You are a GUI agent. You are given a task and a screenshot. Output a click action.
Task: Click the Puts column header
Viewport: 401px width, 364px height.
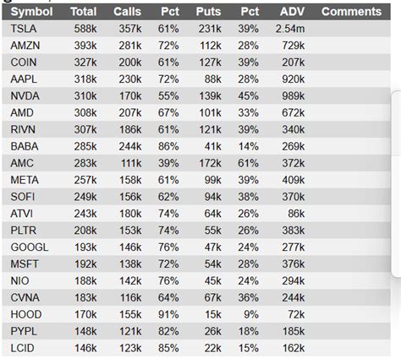[208, 12]
